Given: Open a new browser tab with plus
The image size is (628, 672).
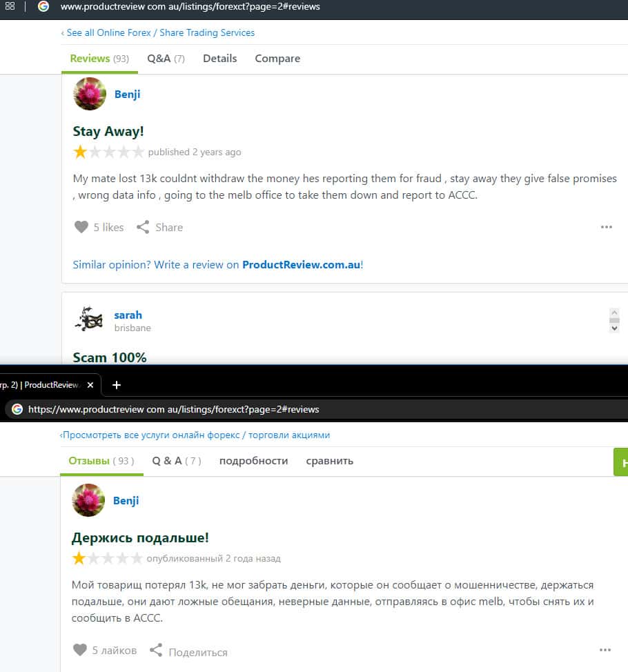Looking at the screenshot, I should click(x=116, y=385).
